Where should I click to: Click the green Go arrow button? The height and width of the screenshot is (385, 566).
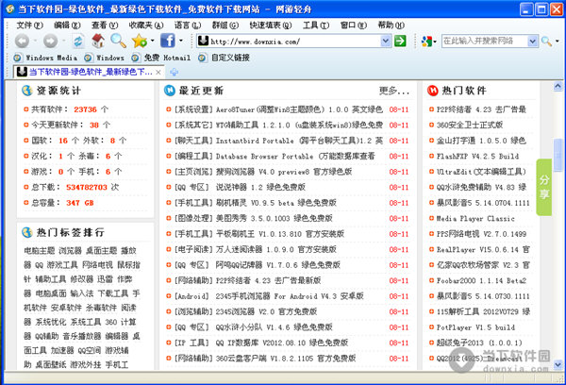click(400, 42)
